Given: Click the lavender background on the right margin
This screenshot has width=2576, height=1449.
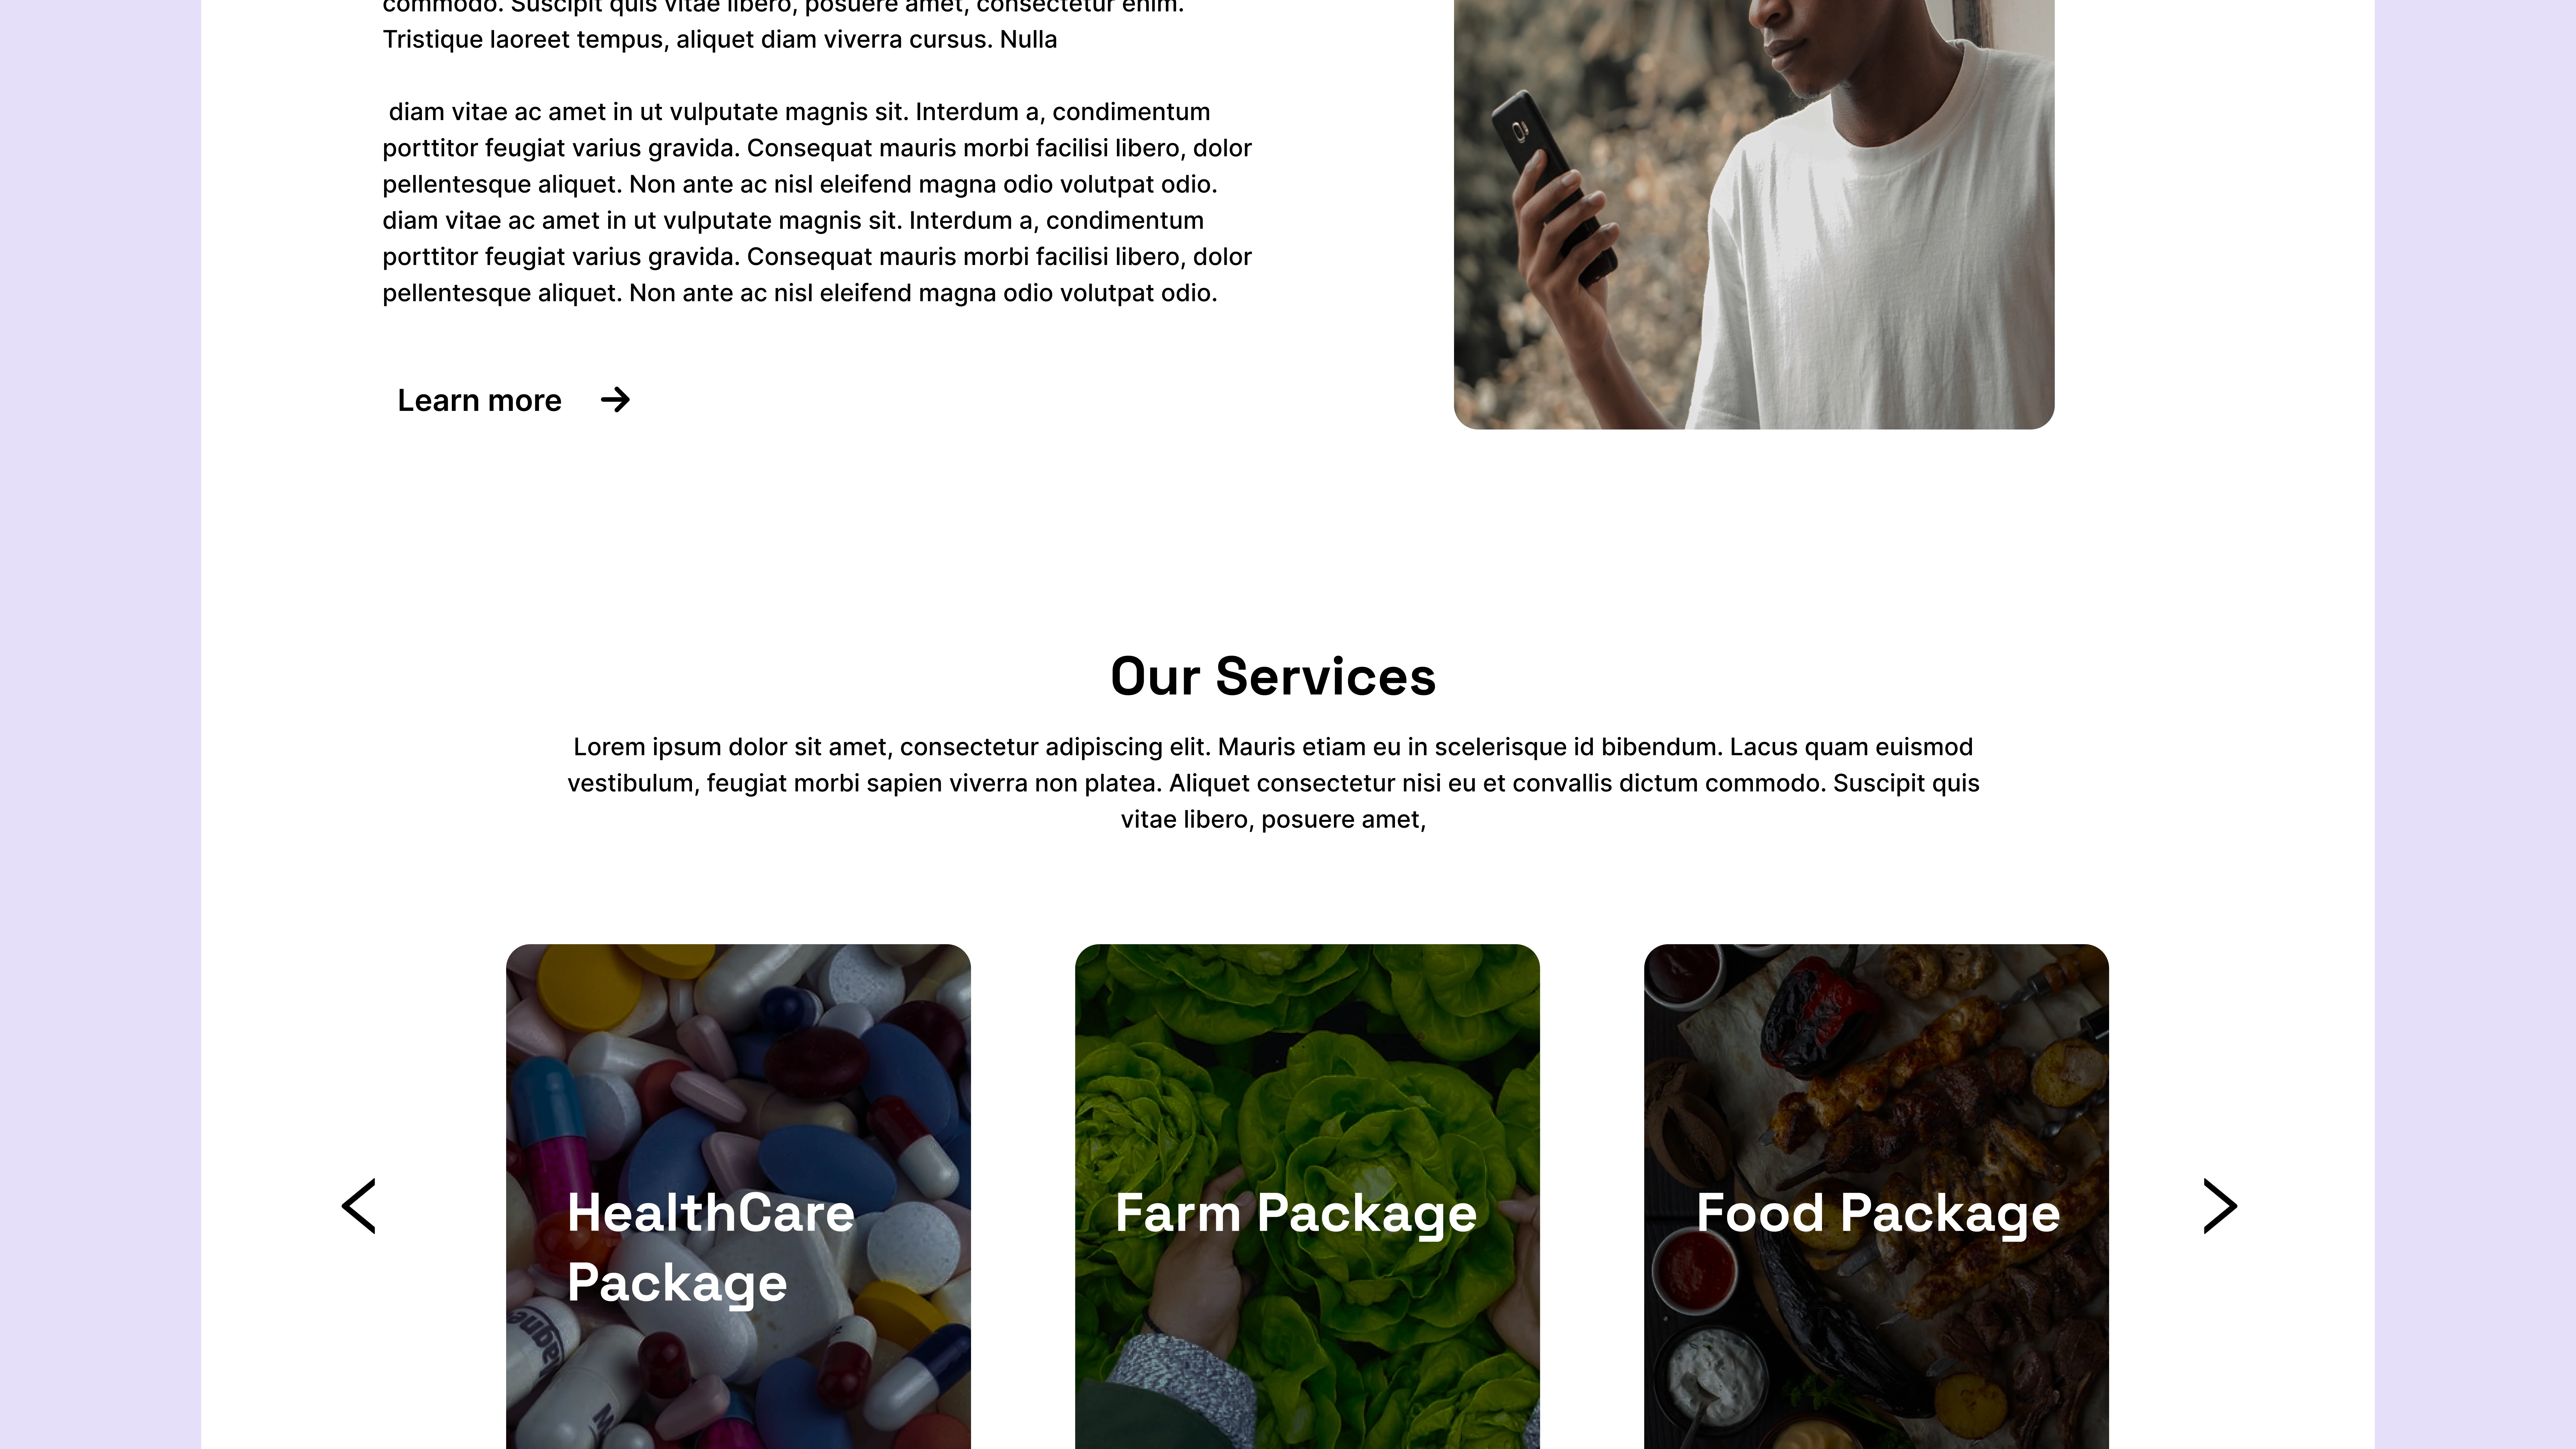Looking at the screenshot, I should (x=2475, y=724).
